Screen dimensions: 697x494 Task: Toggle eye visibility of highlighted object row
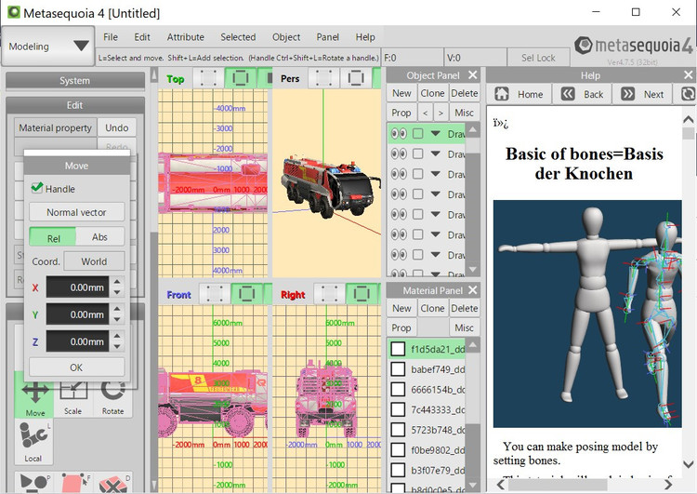pos(399,134)
